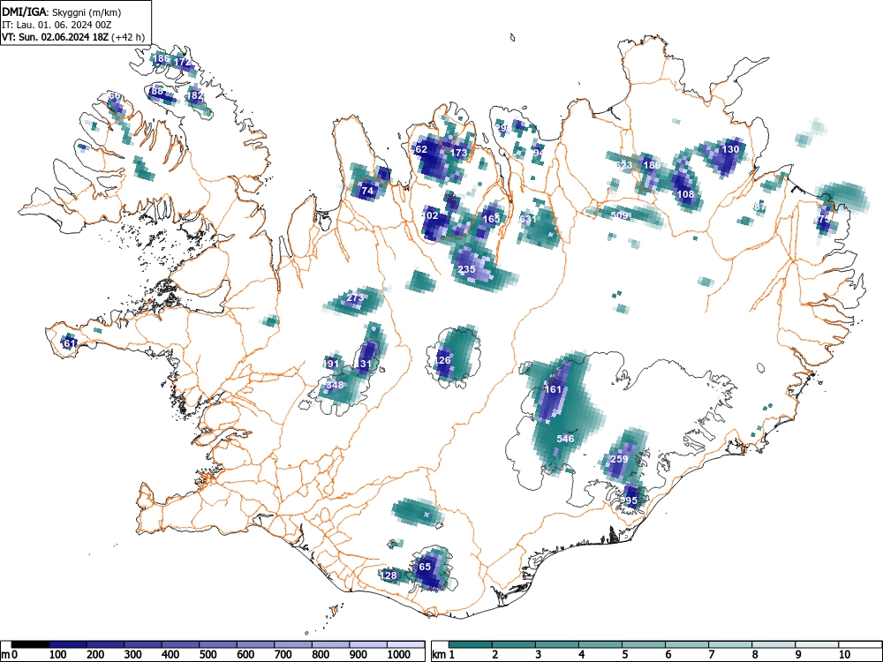Select the dark navy swatch between 100 and 200 m

click(68, 644)
